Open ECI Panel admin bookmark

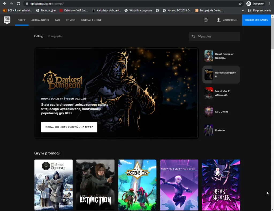tap(18, 10)
